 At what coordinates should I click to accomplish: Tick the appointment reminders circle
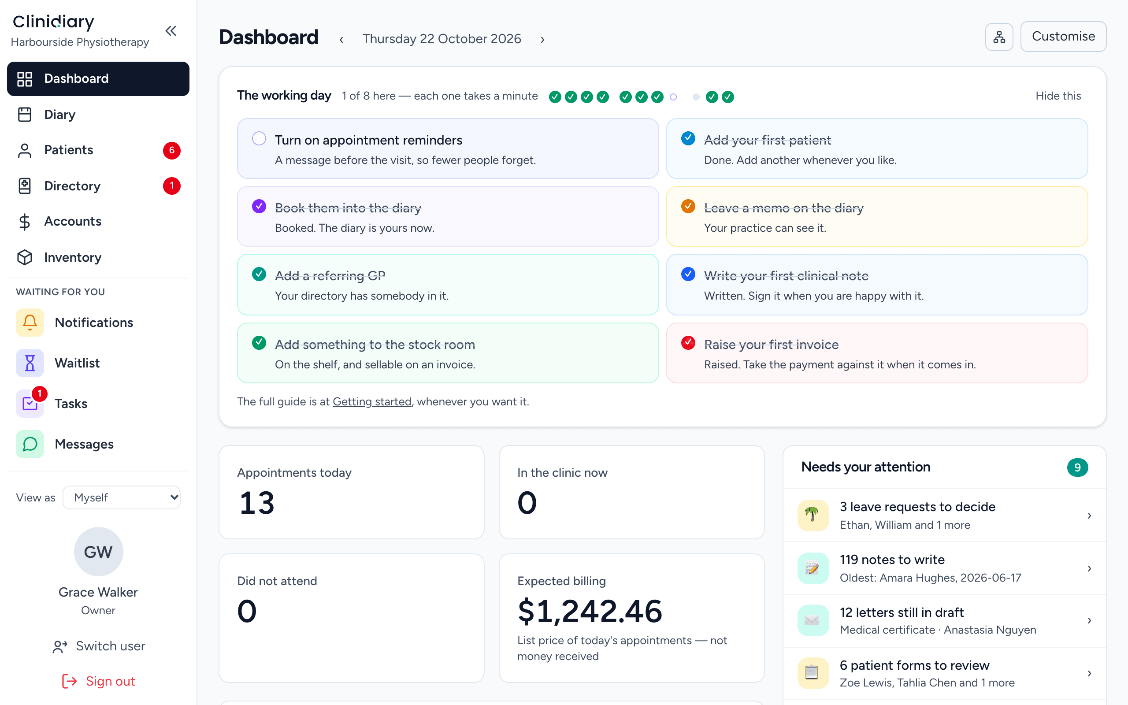259,138
